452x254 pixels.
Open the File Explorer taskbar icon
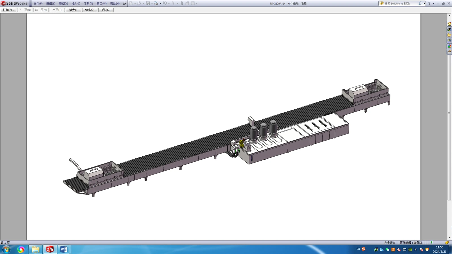coord(35,249)
